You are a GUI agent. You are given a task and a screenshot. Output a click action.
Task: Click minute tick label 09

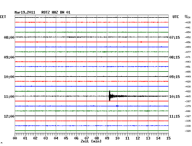coord(107,138)
